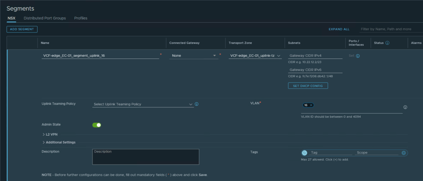Click the EXPAND ALL link

[x=339, y=29]
